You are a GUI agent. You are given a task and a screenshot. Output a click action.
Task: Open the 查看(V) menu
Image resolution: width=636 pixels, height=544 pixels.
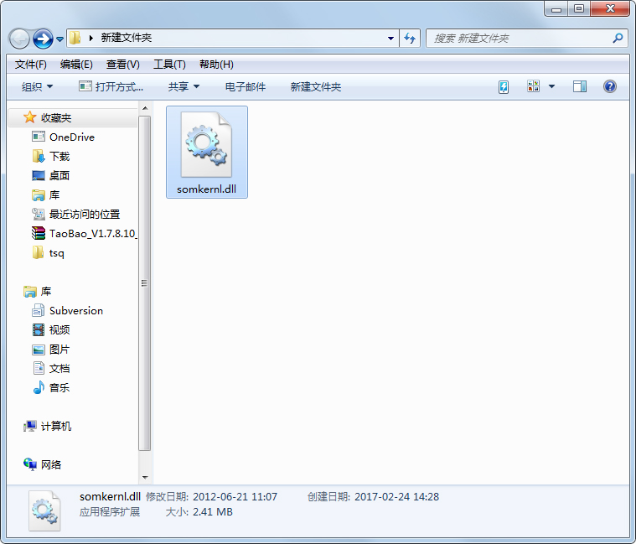123,65
